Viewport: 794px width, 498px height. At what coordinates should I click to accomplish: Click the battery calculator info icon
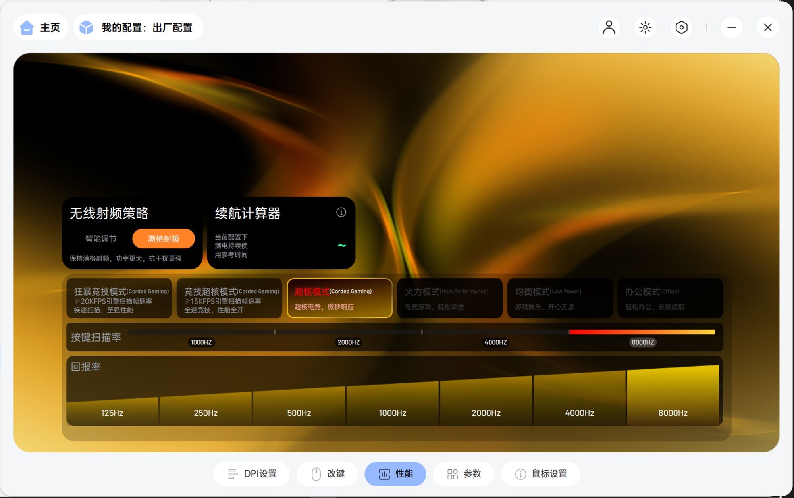click(341, 212)
